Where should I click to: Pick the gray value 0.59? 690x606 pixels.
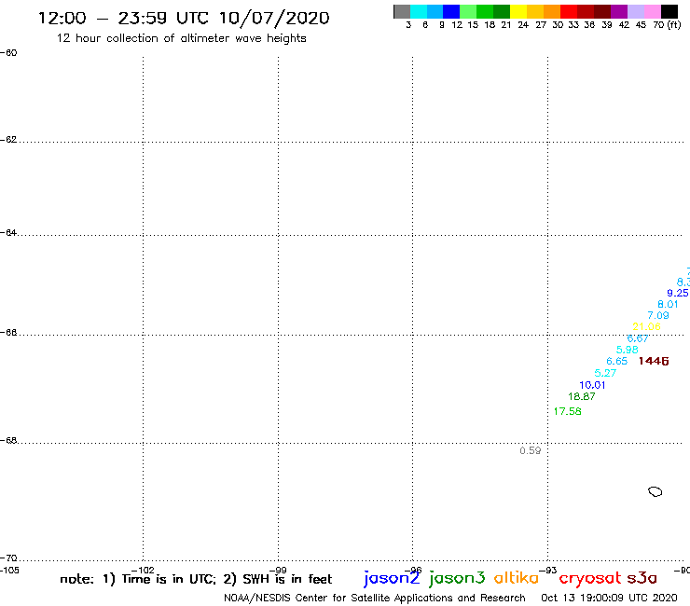point(531,450)
